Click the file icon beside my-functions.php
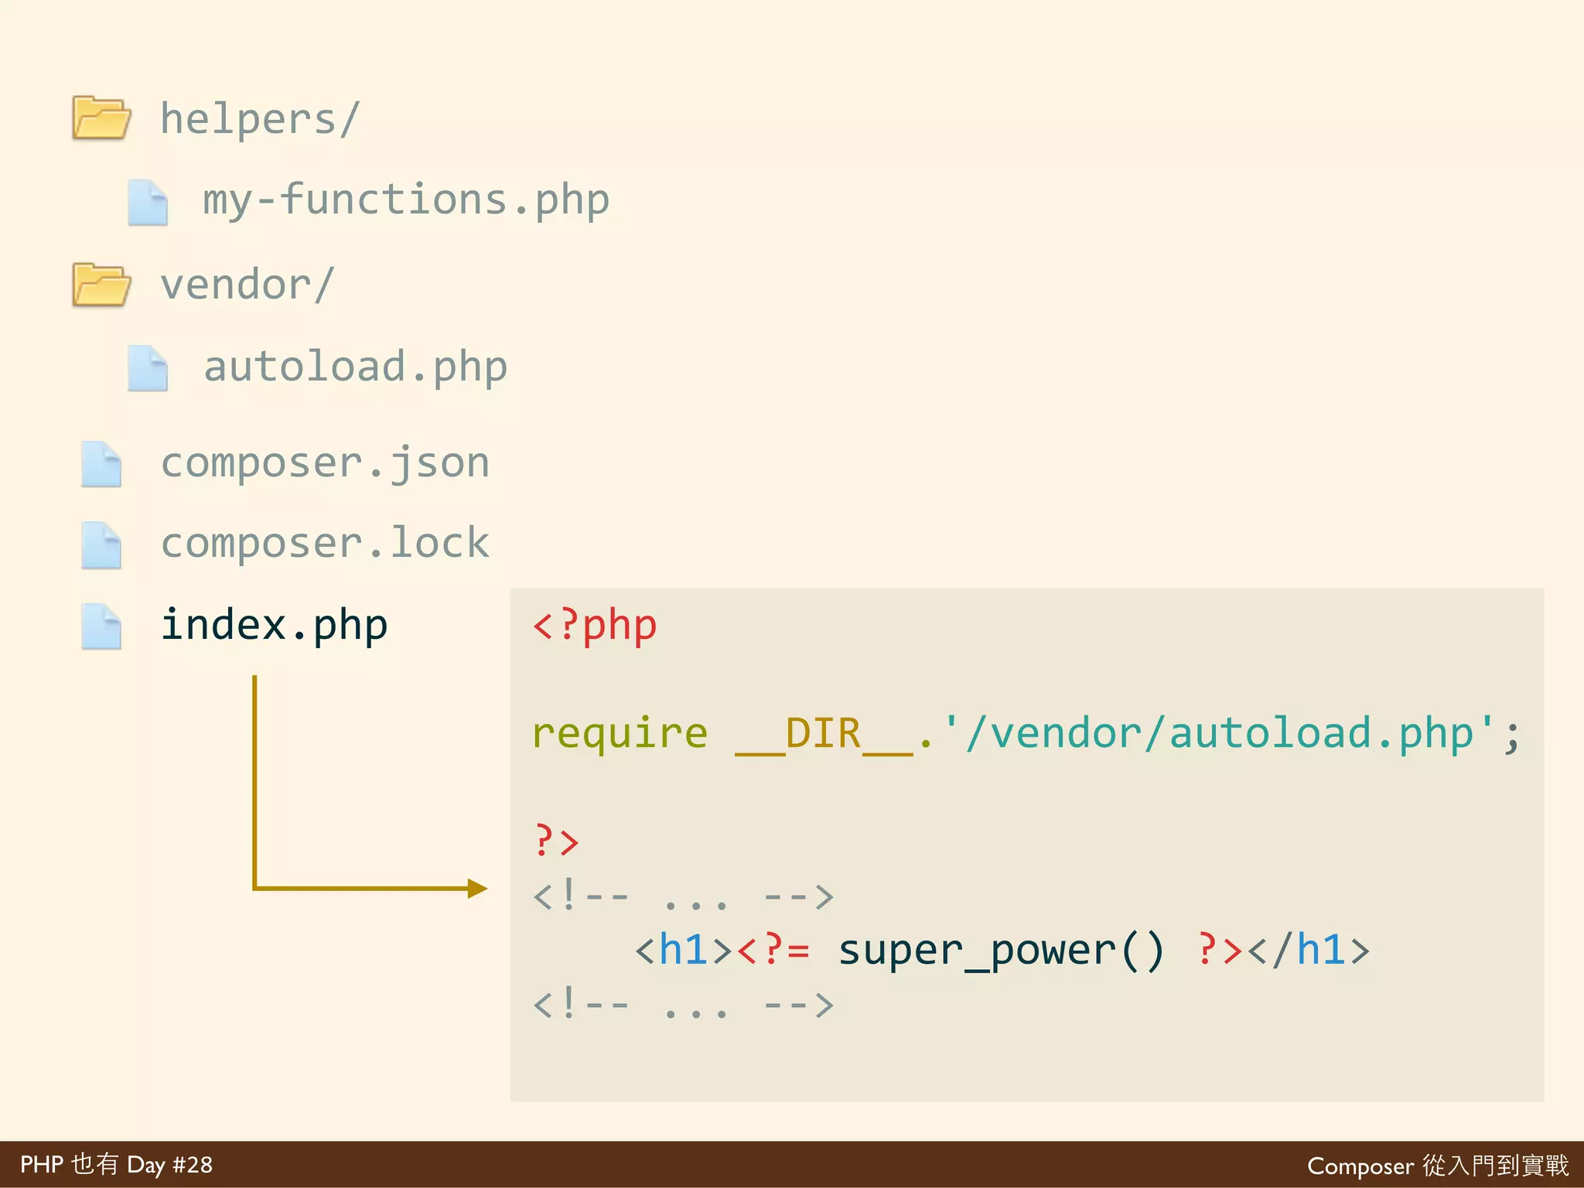This screenshot has height=1188, width=1584. pos(148,203)
